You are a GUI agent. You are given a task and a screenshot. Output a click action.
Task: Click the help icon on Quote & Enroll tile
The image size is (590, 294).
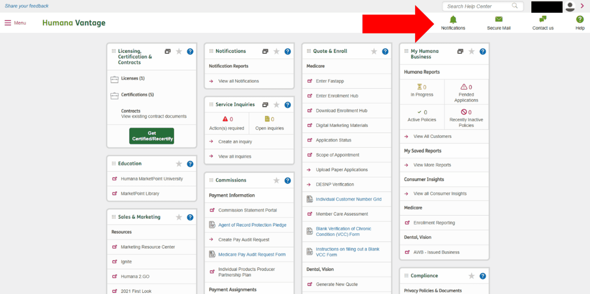385,51
